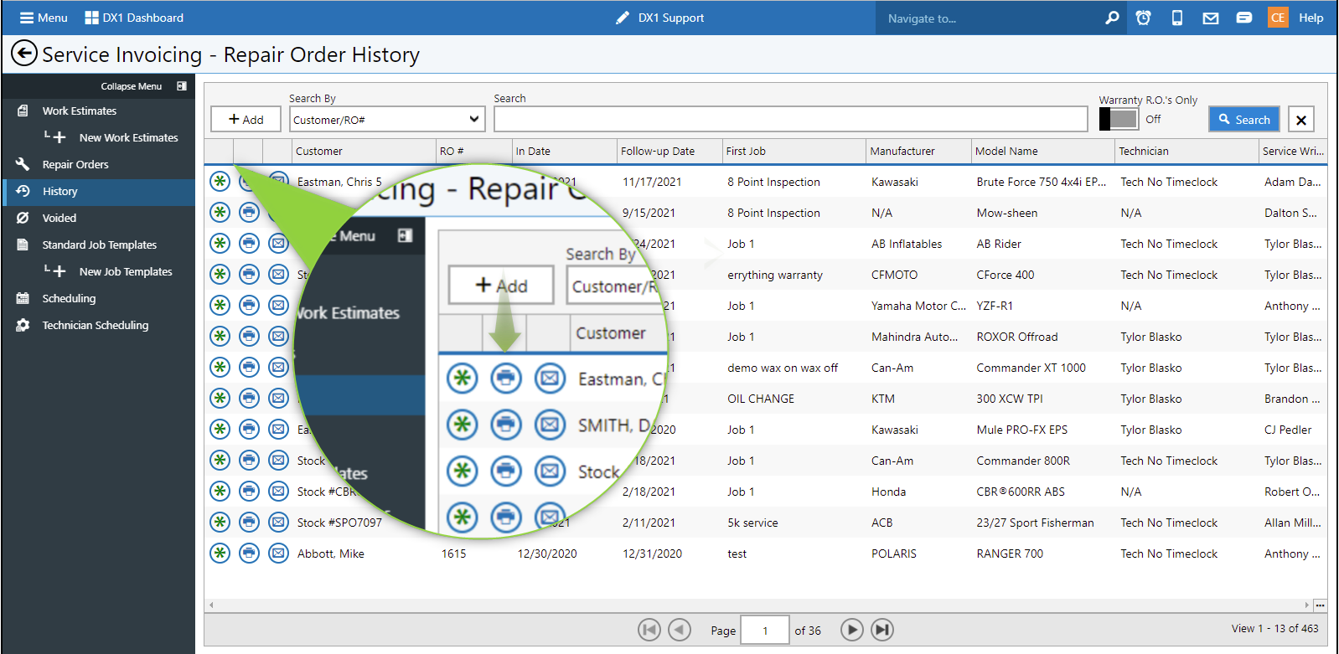
Task: Open the mobile device icon
Action: [1176, 18]
